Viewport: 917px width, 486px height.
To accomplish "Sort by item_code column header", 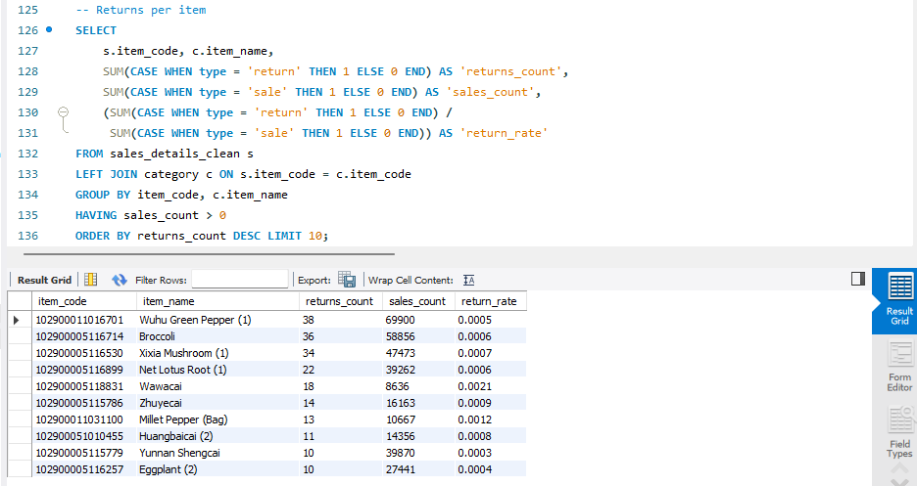I will (83, 301).
